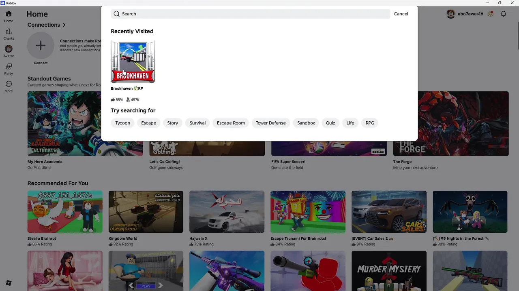Screen dimensions: 519x291
Task: Open the Hajwala X thumbnail
Action: 227,212
